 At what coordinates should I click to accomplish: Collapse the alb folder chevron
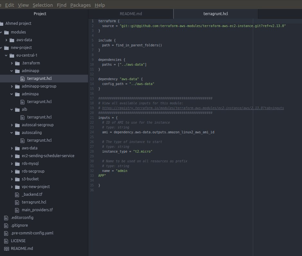coord(12,109)
